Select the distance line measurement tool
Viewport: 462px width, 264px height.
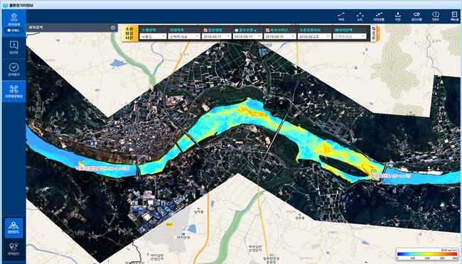click(x=341, y=14)
